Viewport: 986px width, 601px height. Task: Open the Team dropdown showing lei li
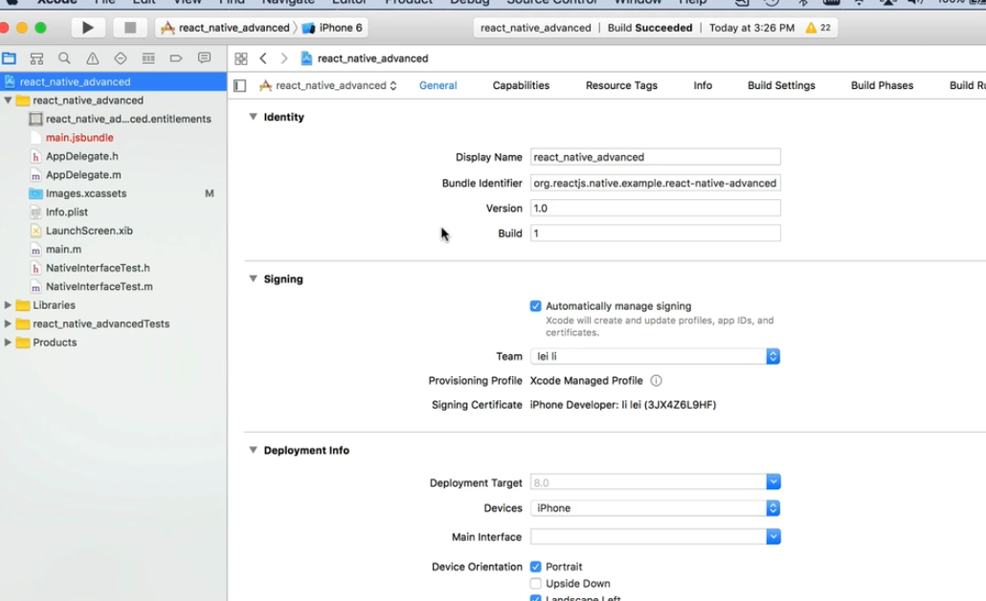tap(655, 356)
